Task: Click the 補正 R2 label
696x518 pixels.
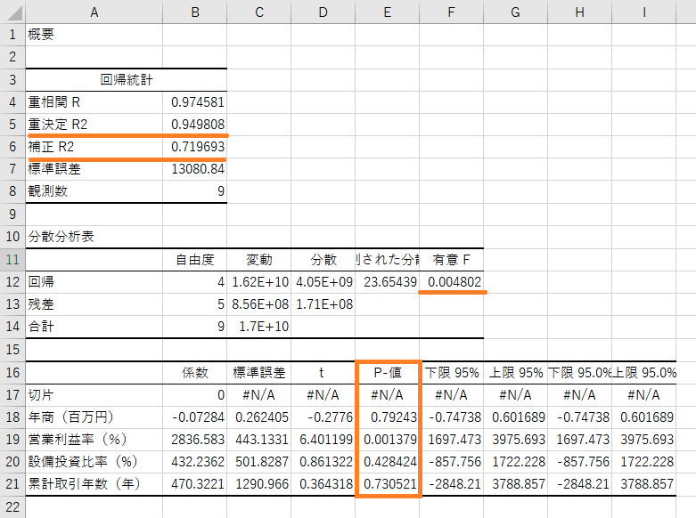Action: click(x=51, y=146)
